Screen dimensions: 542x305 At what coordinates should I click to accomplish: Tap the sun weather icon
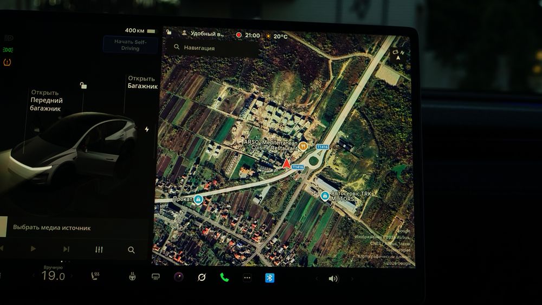(x=268, y=36)
